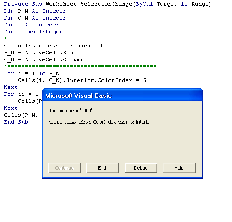Click the C_N = ActiveCell.Column line
This screenshot has width=232, height=222.
click(44, 59)
